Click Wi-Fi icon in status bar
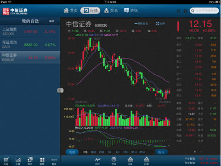This screenshot has height=166, width=221. [10, 2]
